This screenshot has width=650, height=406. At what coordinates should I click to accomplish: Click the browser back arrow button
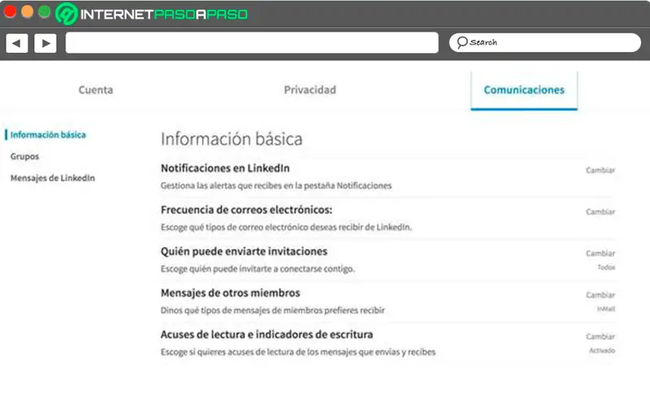(17, 43)
